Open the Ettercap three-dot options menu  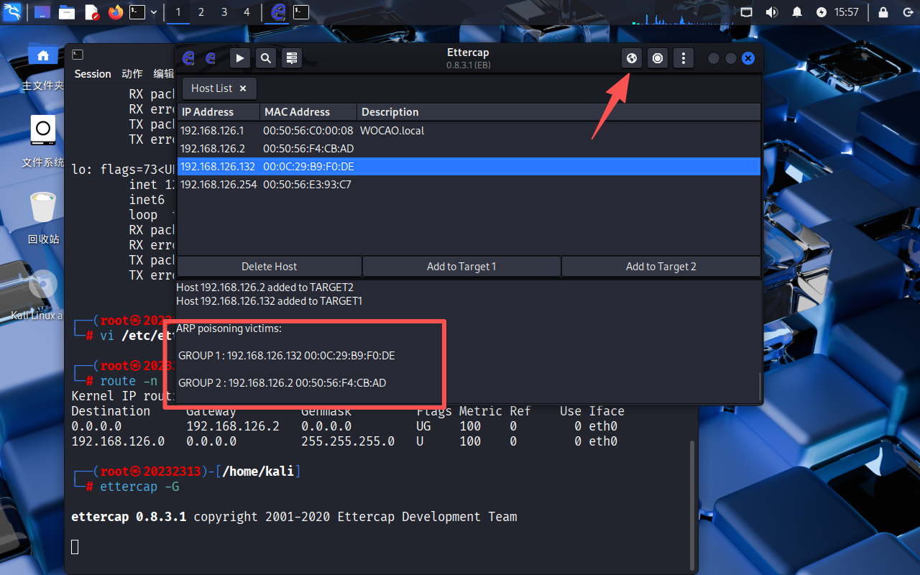(x=683, y=58)
